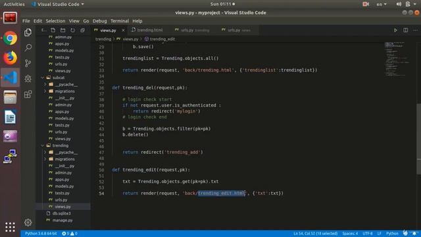This screenshot has width=421, height=237.
Task: Open the editor More Actions ellipsis
Action: click(415, 30)
